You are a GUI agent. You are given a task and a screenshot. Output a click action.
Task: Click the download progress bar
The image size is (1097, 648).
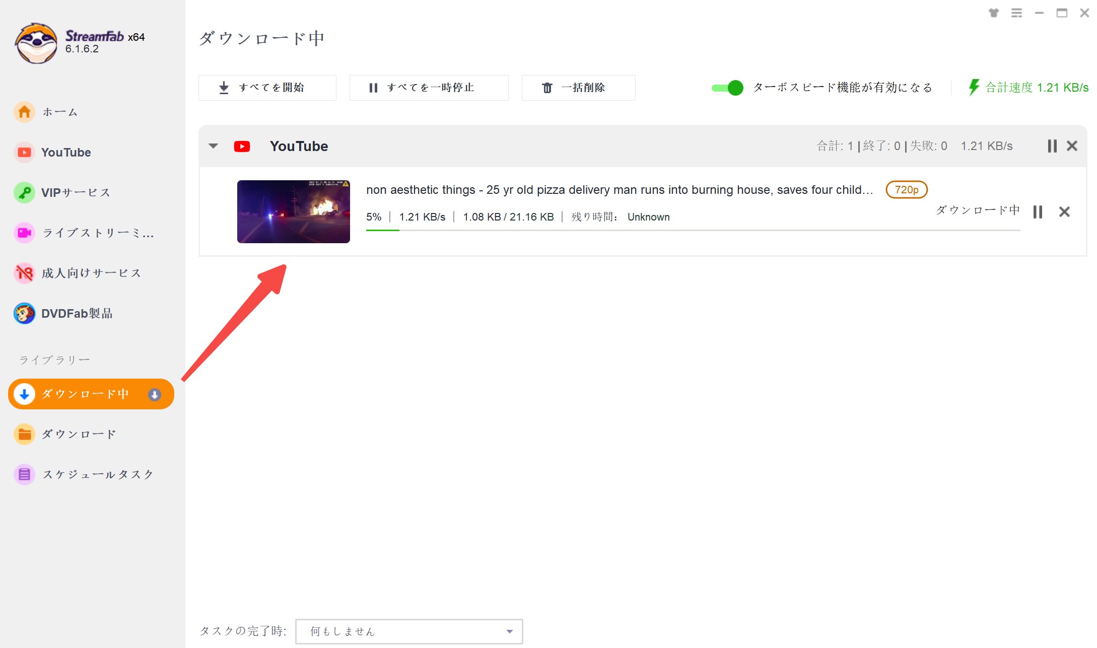(x=693, y=230)
